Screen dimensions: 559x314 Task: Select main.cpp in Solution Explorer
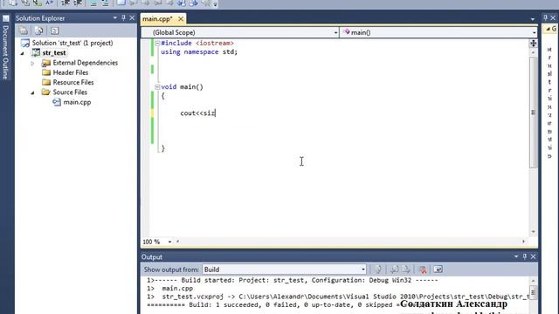77,102
